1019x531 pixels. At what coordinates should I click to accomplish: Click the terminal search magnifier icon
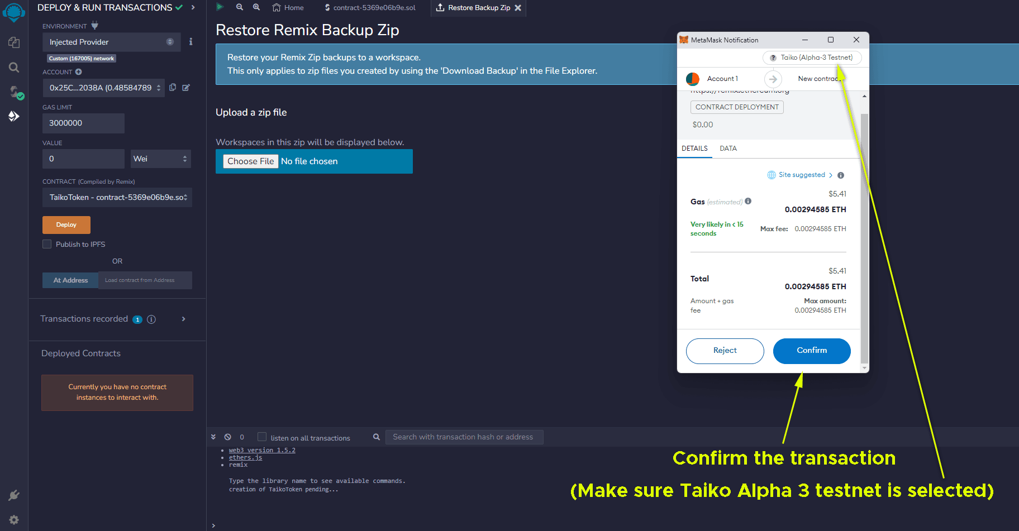(x=377, y=437)
